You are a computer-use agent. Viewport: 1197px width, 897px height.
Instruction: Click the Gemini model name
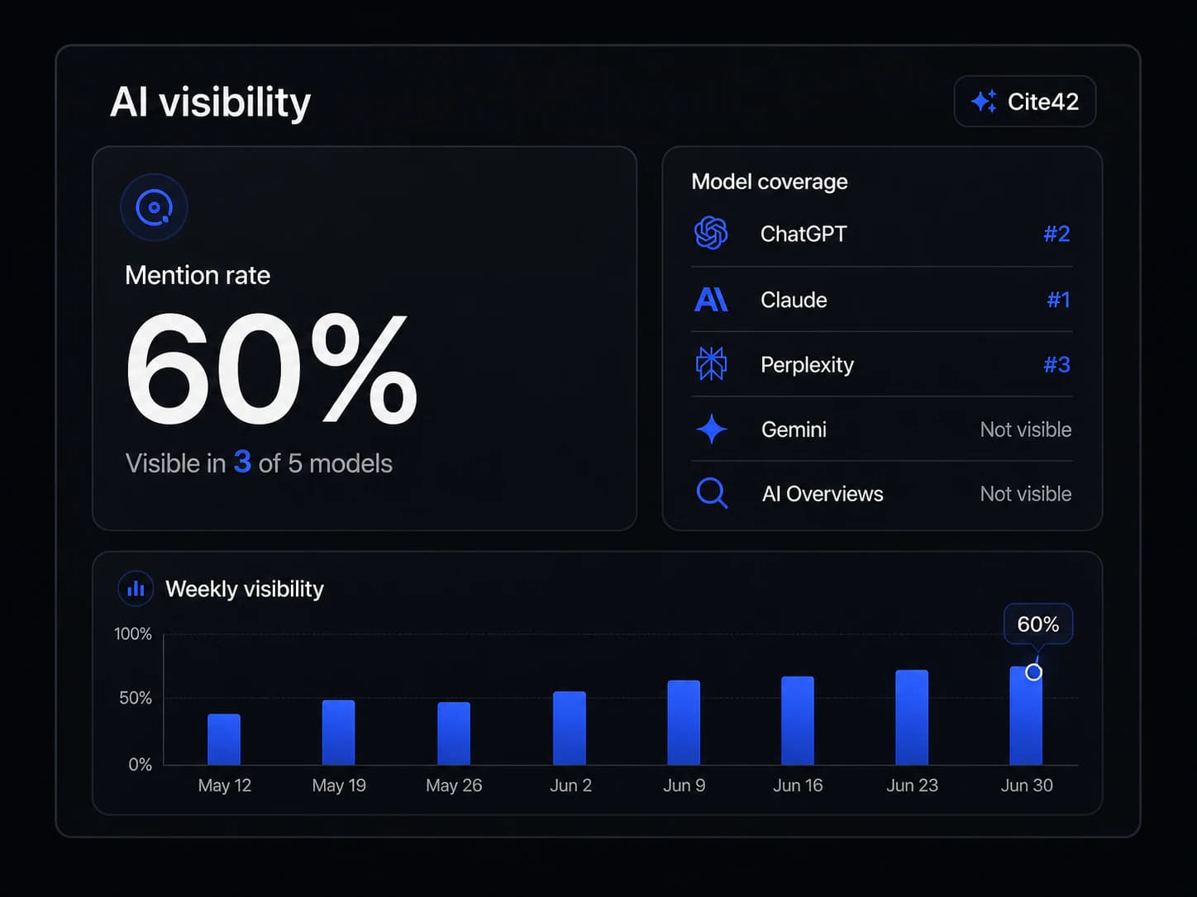pyautogui.click(x=794, y=430)
